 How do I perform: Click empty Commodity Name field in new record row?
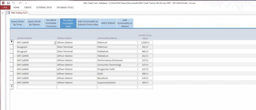click(117, 87)
